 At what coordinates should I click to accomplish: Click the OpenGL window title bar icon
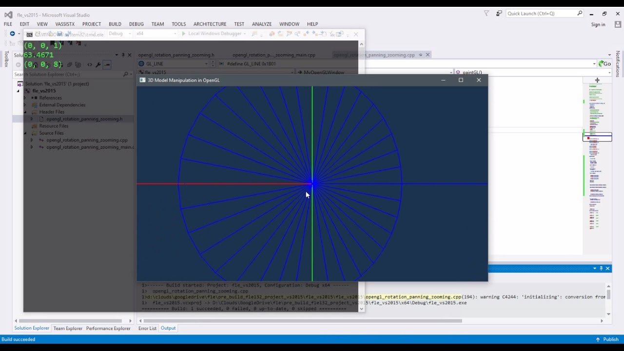coord(142,80)
